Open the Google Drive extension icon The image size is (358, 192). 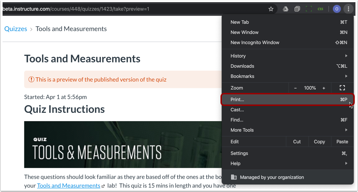(285, 9)
